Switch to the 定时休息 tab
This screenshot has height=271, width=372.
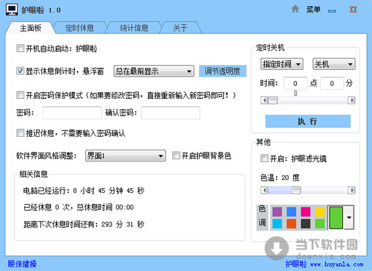point(79,28)
